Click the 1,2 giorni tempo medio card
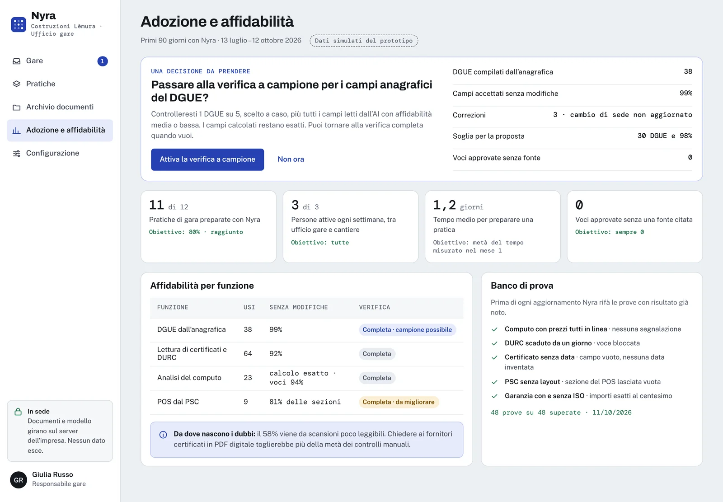The width and height of the screenshot is (723, 502). [493, 226]
